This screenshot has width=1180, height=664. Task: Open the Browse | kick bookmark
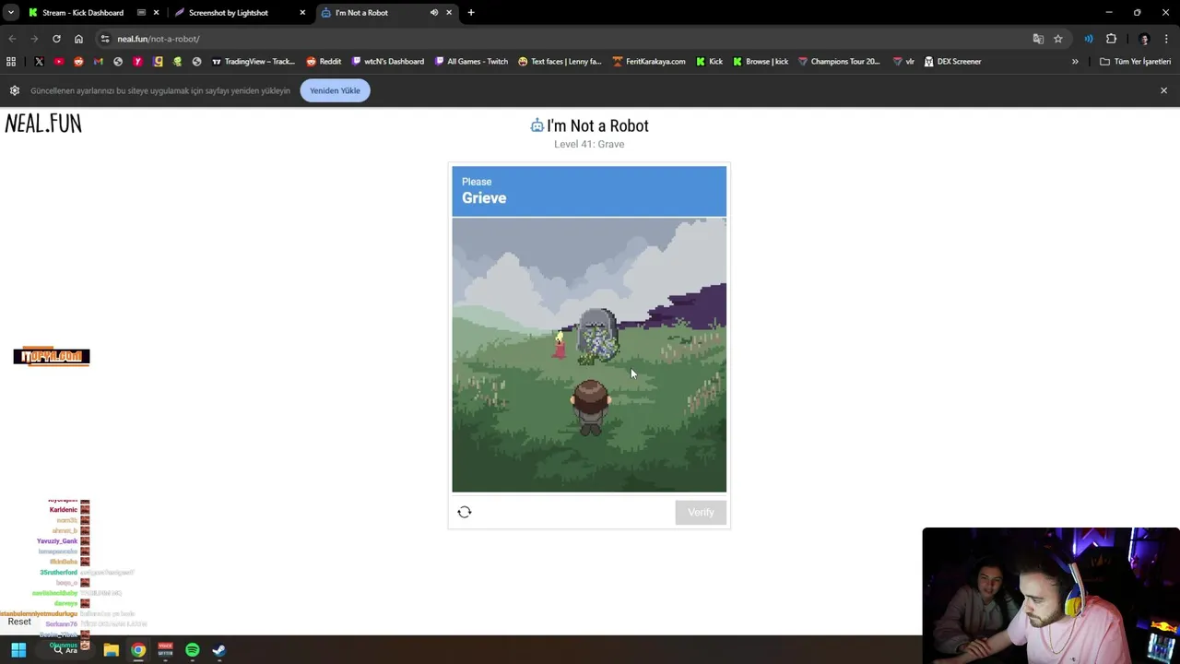pyautogui.click(x=761, y=62)
